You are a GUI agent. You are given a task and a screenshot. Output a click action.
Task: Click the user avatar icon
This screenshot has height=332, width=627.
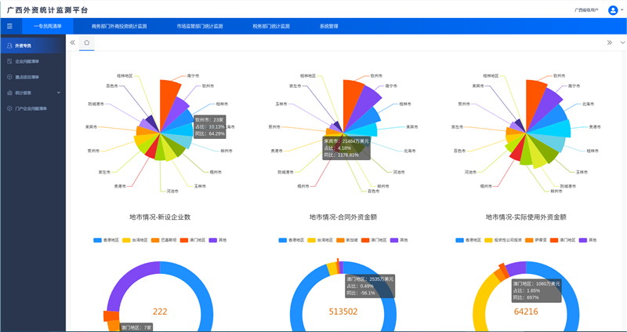click(x=613, y=9)
